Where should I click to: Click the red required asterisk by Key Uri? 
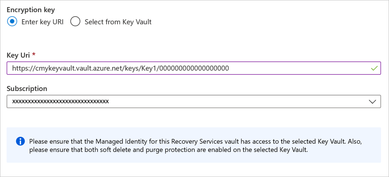[34, 54]
